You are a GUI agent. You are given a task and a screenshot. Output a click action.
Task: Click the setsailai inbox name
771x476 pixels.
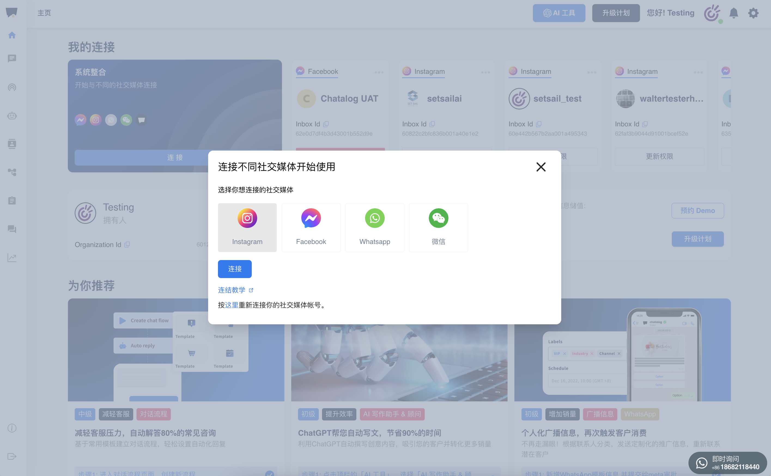click(x=444, y=99)
